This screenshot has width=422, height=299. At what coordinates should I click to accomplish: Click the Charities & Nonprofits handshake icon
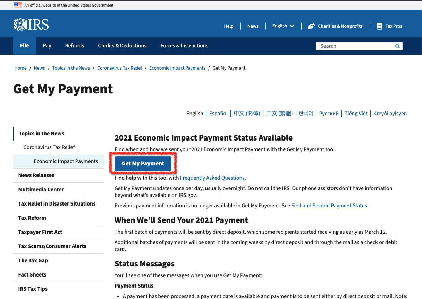tap(311, 26)
